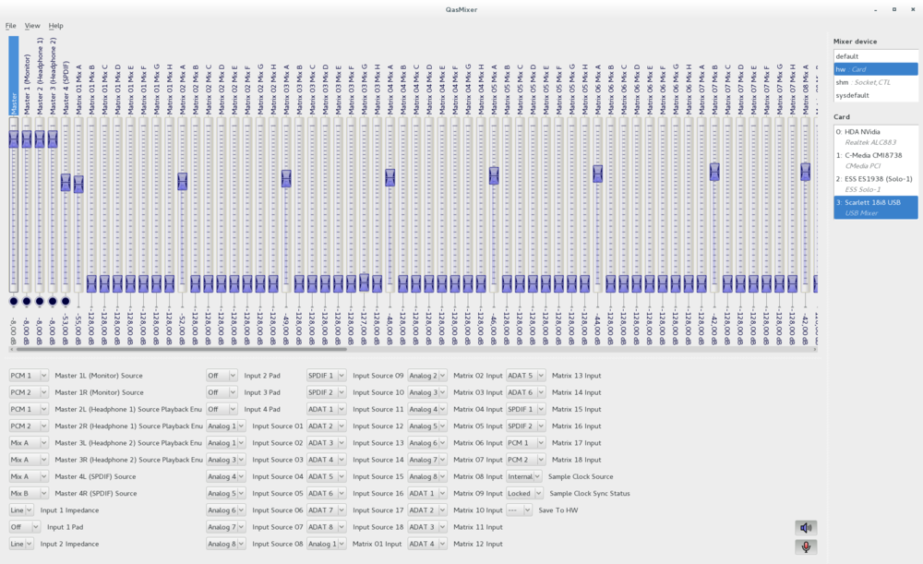Open the Input Source 09 dropdown

(x=326, y=376)
